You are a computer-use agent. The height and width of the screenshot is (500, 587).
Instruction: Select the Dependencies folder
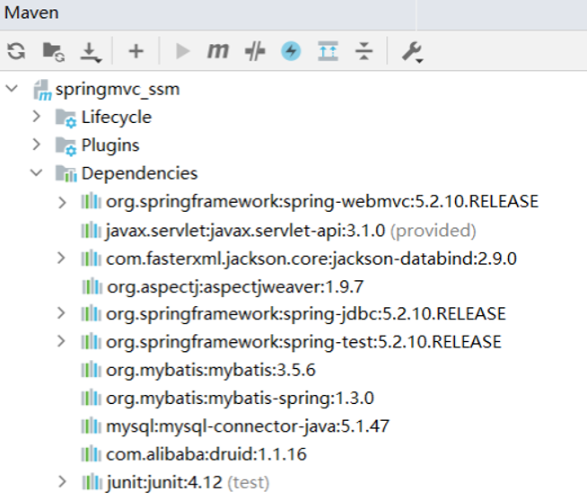[x=139, y=173]
